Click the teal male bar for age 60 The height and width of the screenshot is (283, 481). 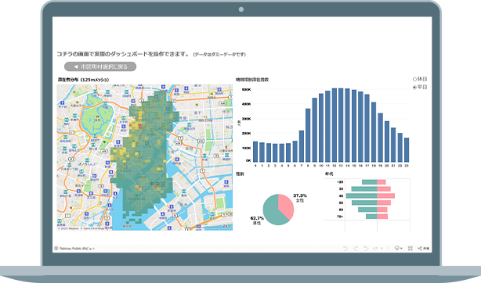367,210
